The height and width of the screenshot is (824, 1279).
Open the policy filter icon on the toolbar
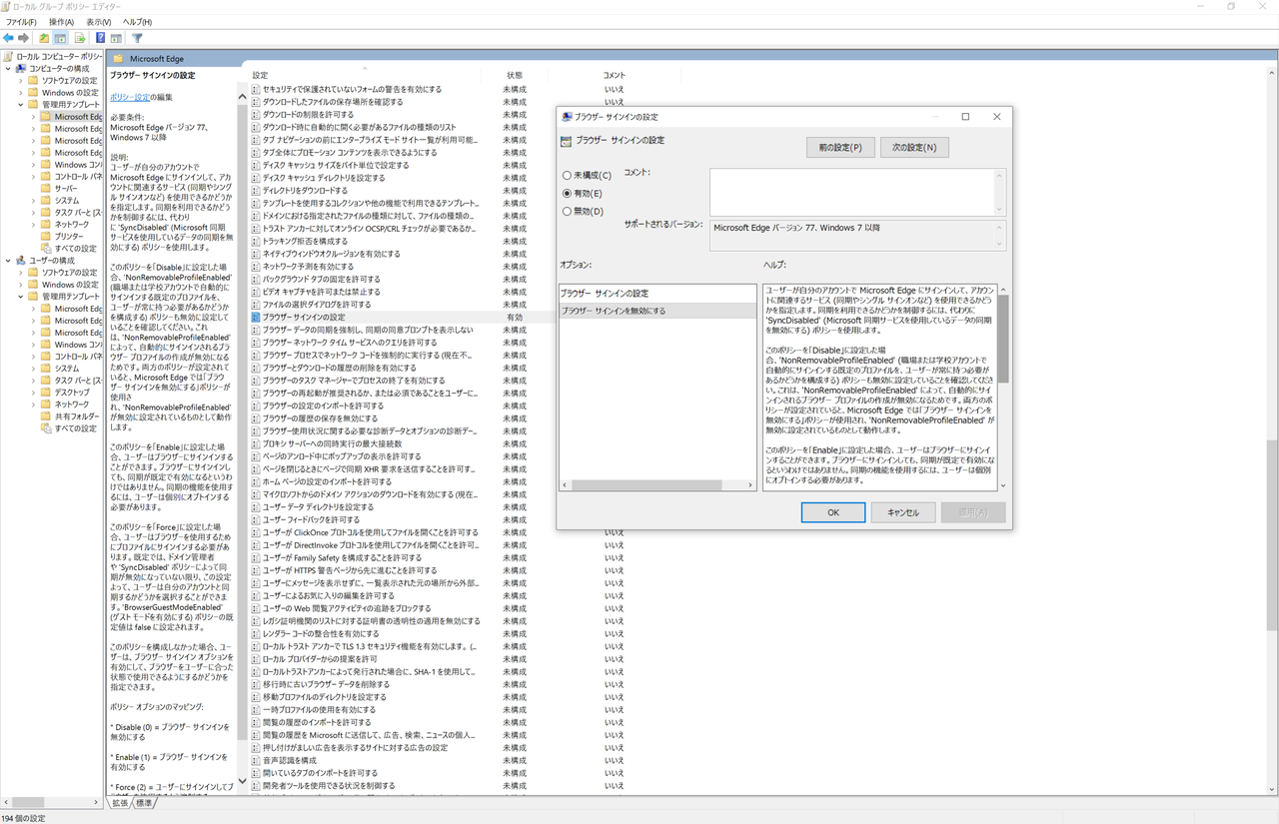pos(138,37)
